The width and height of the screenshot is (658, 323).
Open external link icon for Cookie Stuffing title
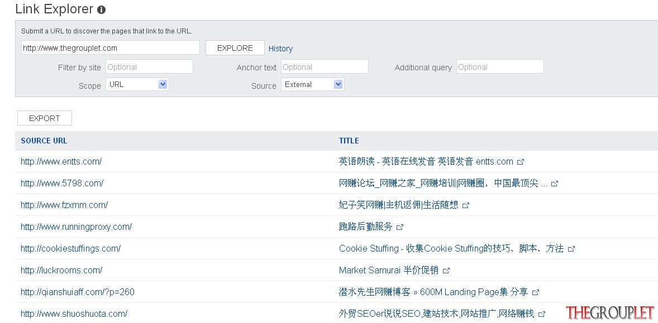571,249
